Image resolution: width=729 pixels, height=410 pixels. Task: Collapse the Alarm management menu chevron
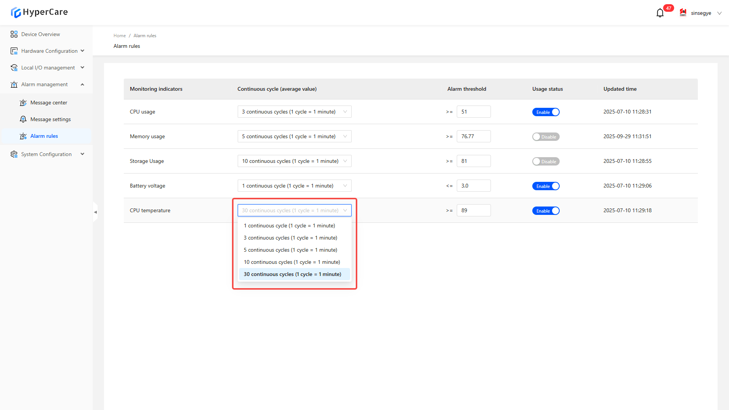[x=82, y=84]
